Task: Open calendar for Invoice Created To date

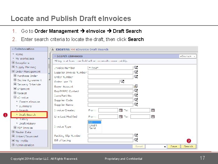Action: click(x=153, y=110)
